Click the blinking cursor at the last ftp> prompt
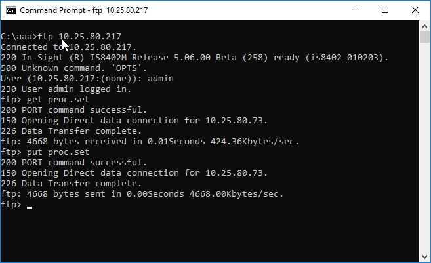Image resolution: width=431 pixels, height=263 pixels. [30, 206]
